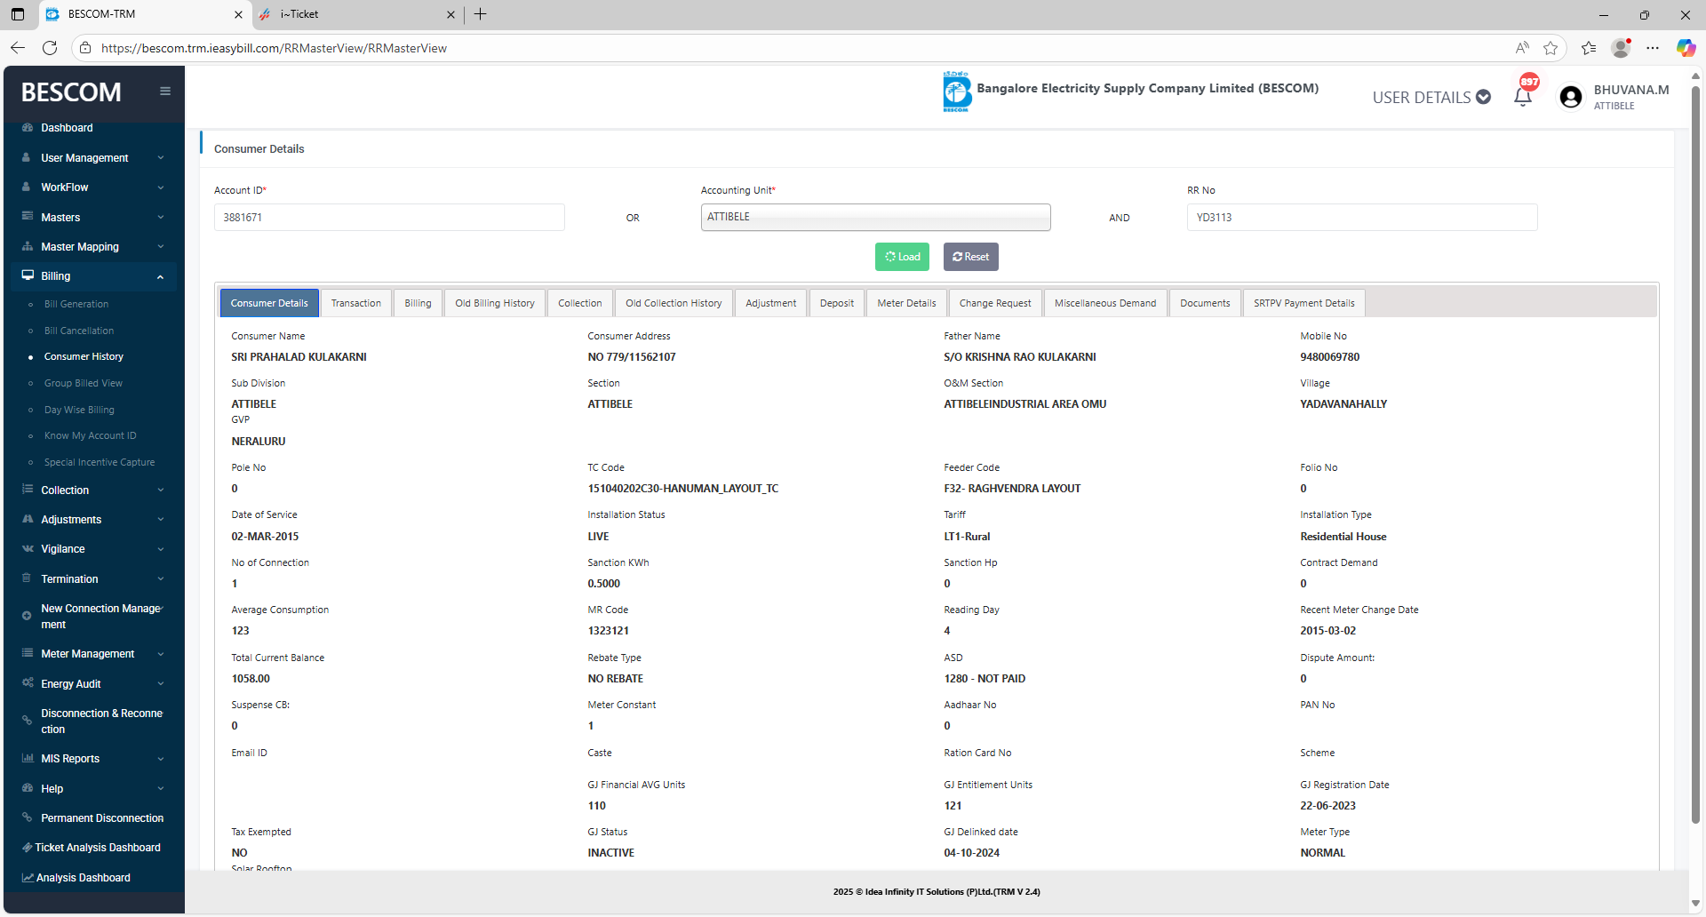The height and width of the screenshot is (917, 1706).
Task: Open the Accounting Unit combo box
Action: point(875,217)
